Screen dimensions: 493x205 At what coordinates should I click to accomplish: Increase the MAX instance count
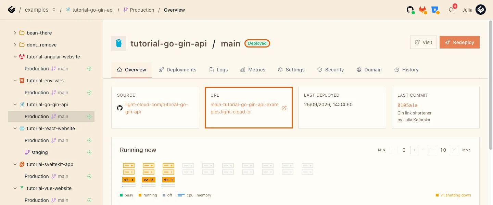point(454,150)
